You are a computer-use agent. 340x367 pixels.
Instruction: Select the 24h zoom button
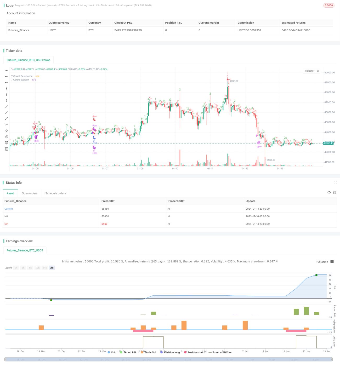click(x=45, y=268)
